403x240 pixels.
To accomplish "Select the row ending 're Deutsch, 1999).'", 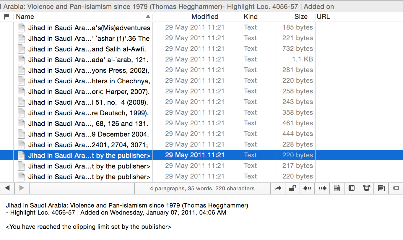I will click(x=201, y=113).
